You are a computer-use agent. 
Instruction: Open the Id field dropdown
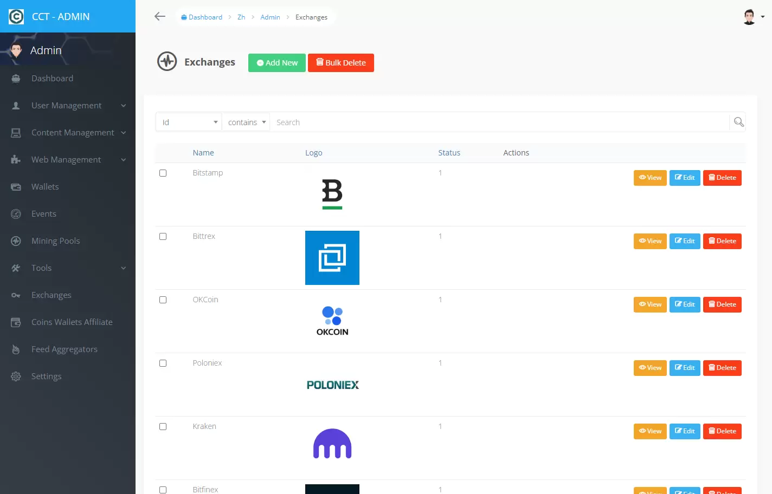189,122
